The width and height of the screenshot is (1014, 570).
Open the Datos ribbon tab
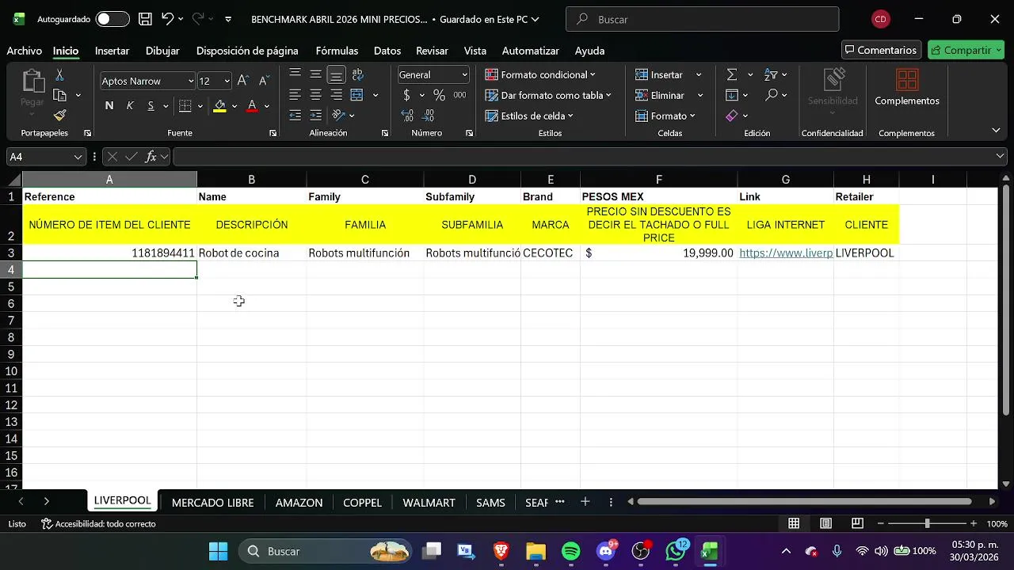click(x=387, y=51)
